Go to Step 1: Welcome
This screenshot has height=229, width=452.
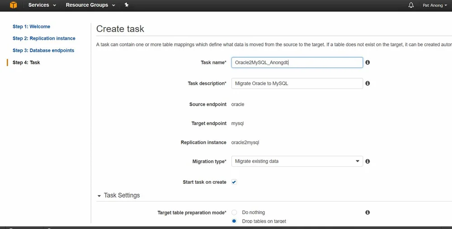[x=31, y=27]
